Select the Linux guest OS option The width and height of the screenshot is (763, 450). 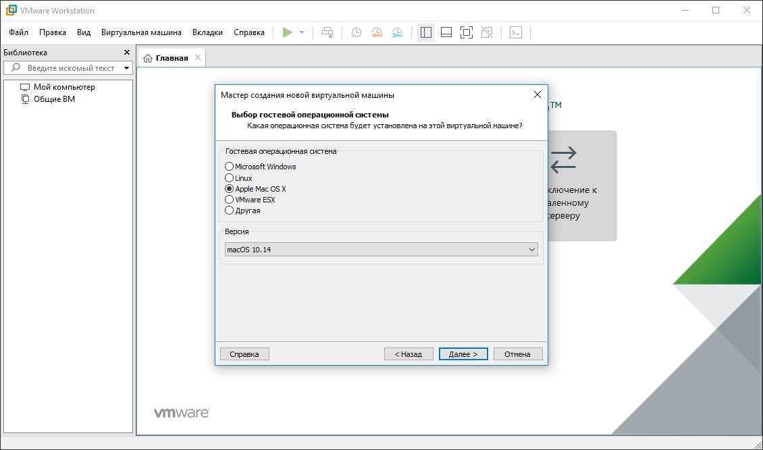pos(230,178)
